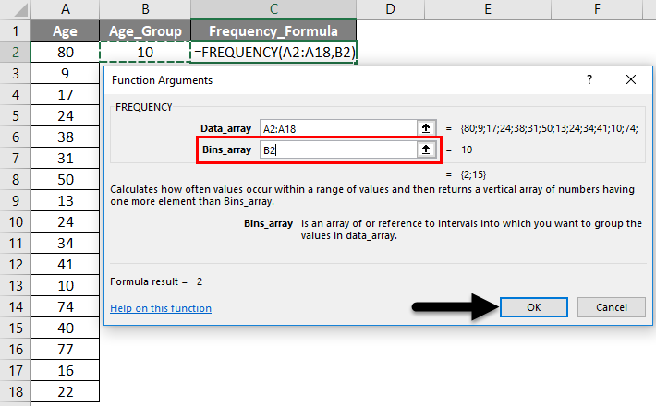Click inside the Bins_array input field
This screenshot has height=406, width=656.
(338, 149)
